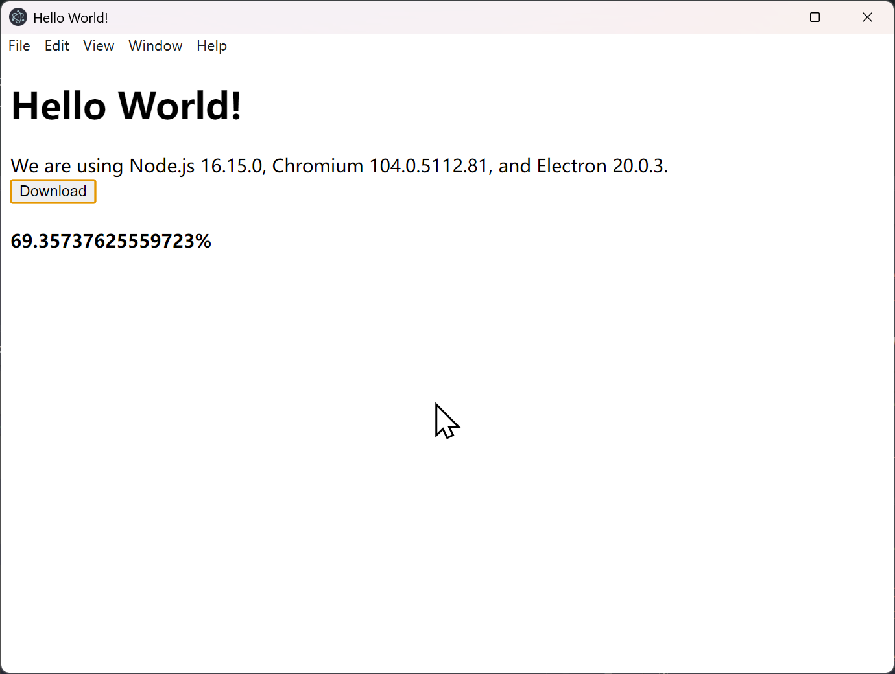Open the View menu
The image size is (895, 674).
tap(99, 46)
